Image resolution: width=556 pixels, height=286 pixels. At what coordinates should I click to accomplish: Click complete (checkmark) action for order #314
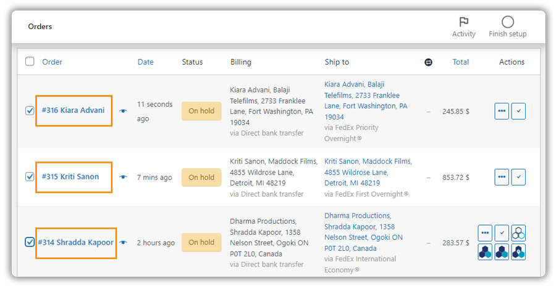[502, 233]
